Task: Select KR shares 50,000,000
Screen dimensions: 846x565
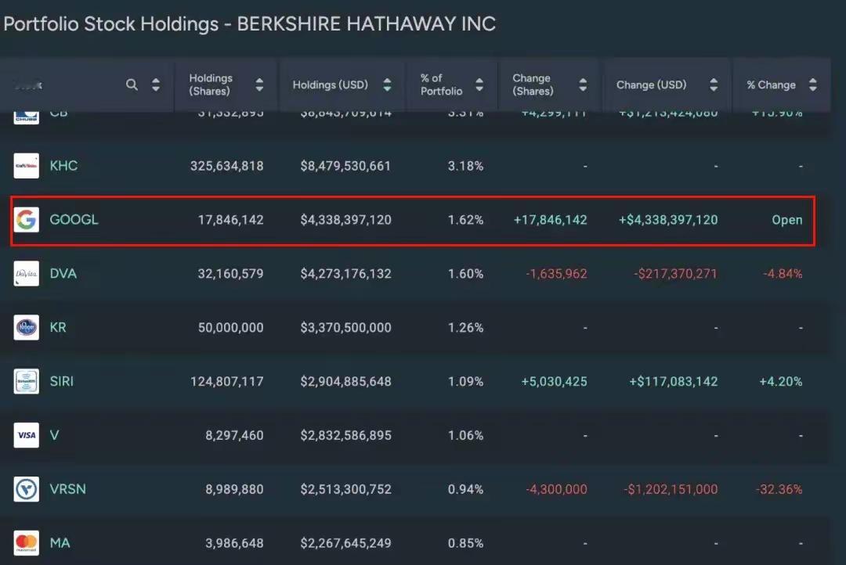Action: 231,327
